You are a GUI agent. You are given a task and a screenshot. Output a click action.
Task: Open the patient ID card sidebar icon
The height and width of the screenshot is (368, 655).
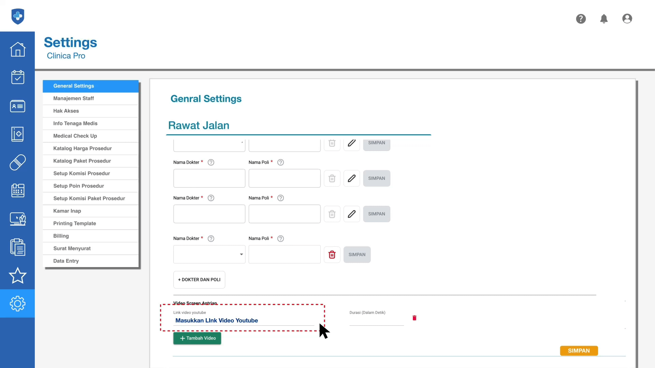pos(17,106)
